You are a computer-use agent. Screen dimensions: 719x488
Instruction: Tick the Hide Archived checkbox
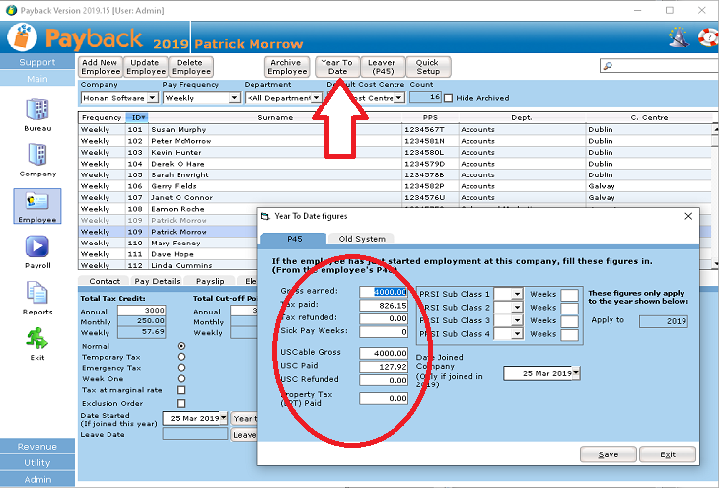(449, 98)
